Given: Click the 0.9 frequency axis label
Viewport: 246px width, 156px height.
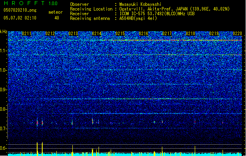Looking at the screenshot, I should coord(3,90).
